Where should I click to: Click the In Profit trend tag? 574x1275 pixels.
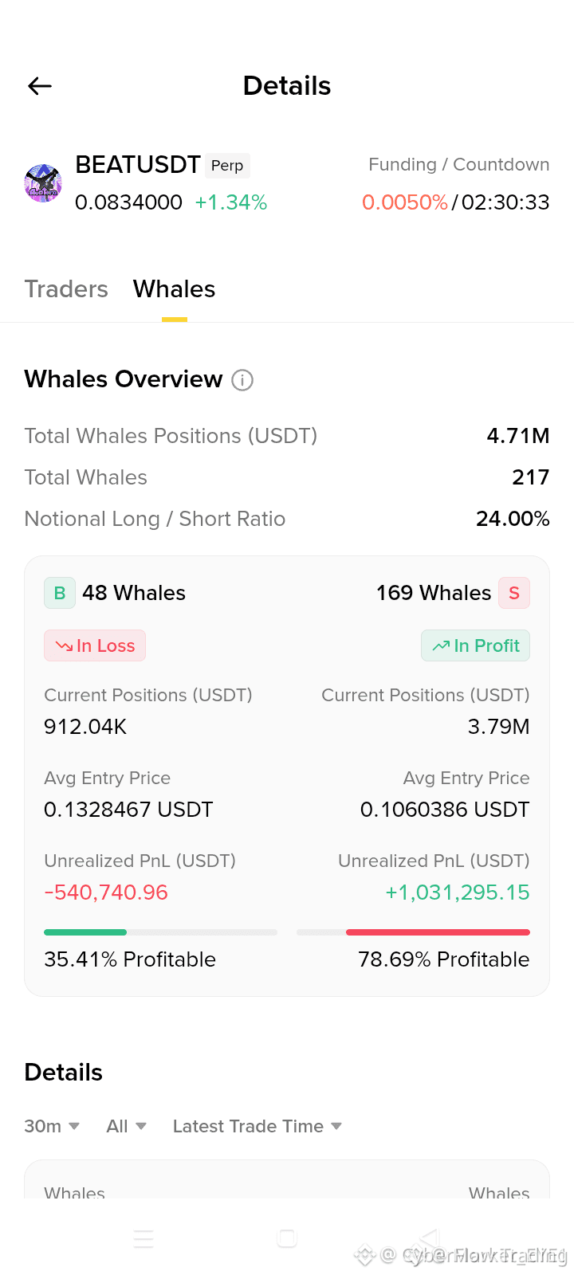tap(475, 645)
